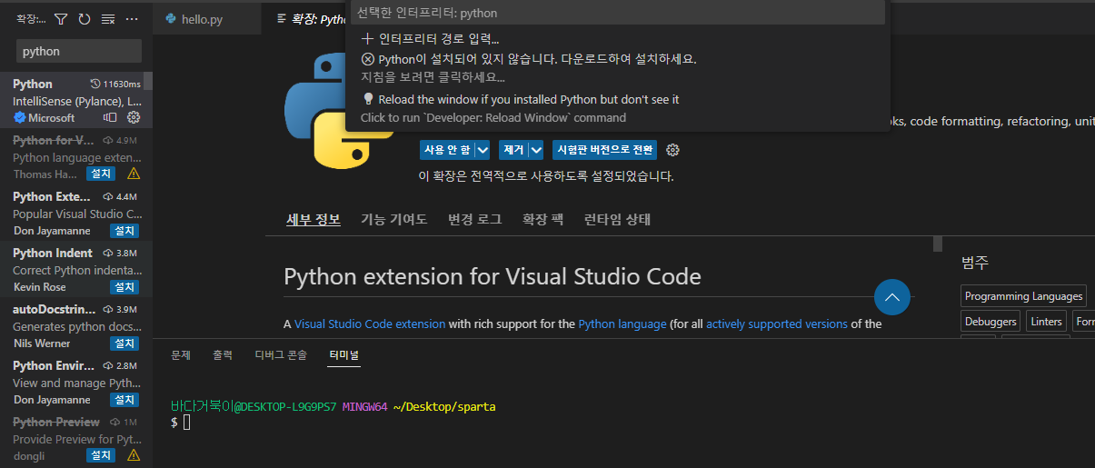Viewport: 1095px width, 468px height.
Task: Switch to the 디버그 콘솔 panel tab
Action: [281, 355]
